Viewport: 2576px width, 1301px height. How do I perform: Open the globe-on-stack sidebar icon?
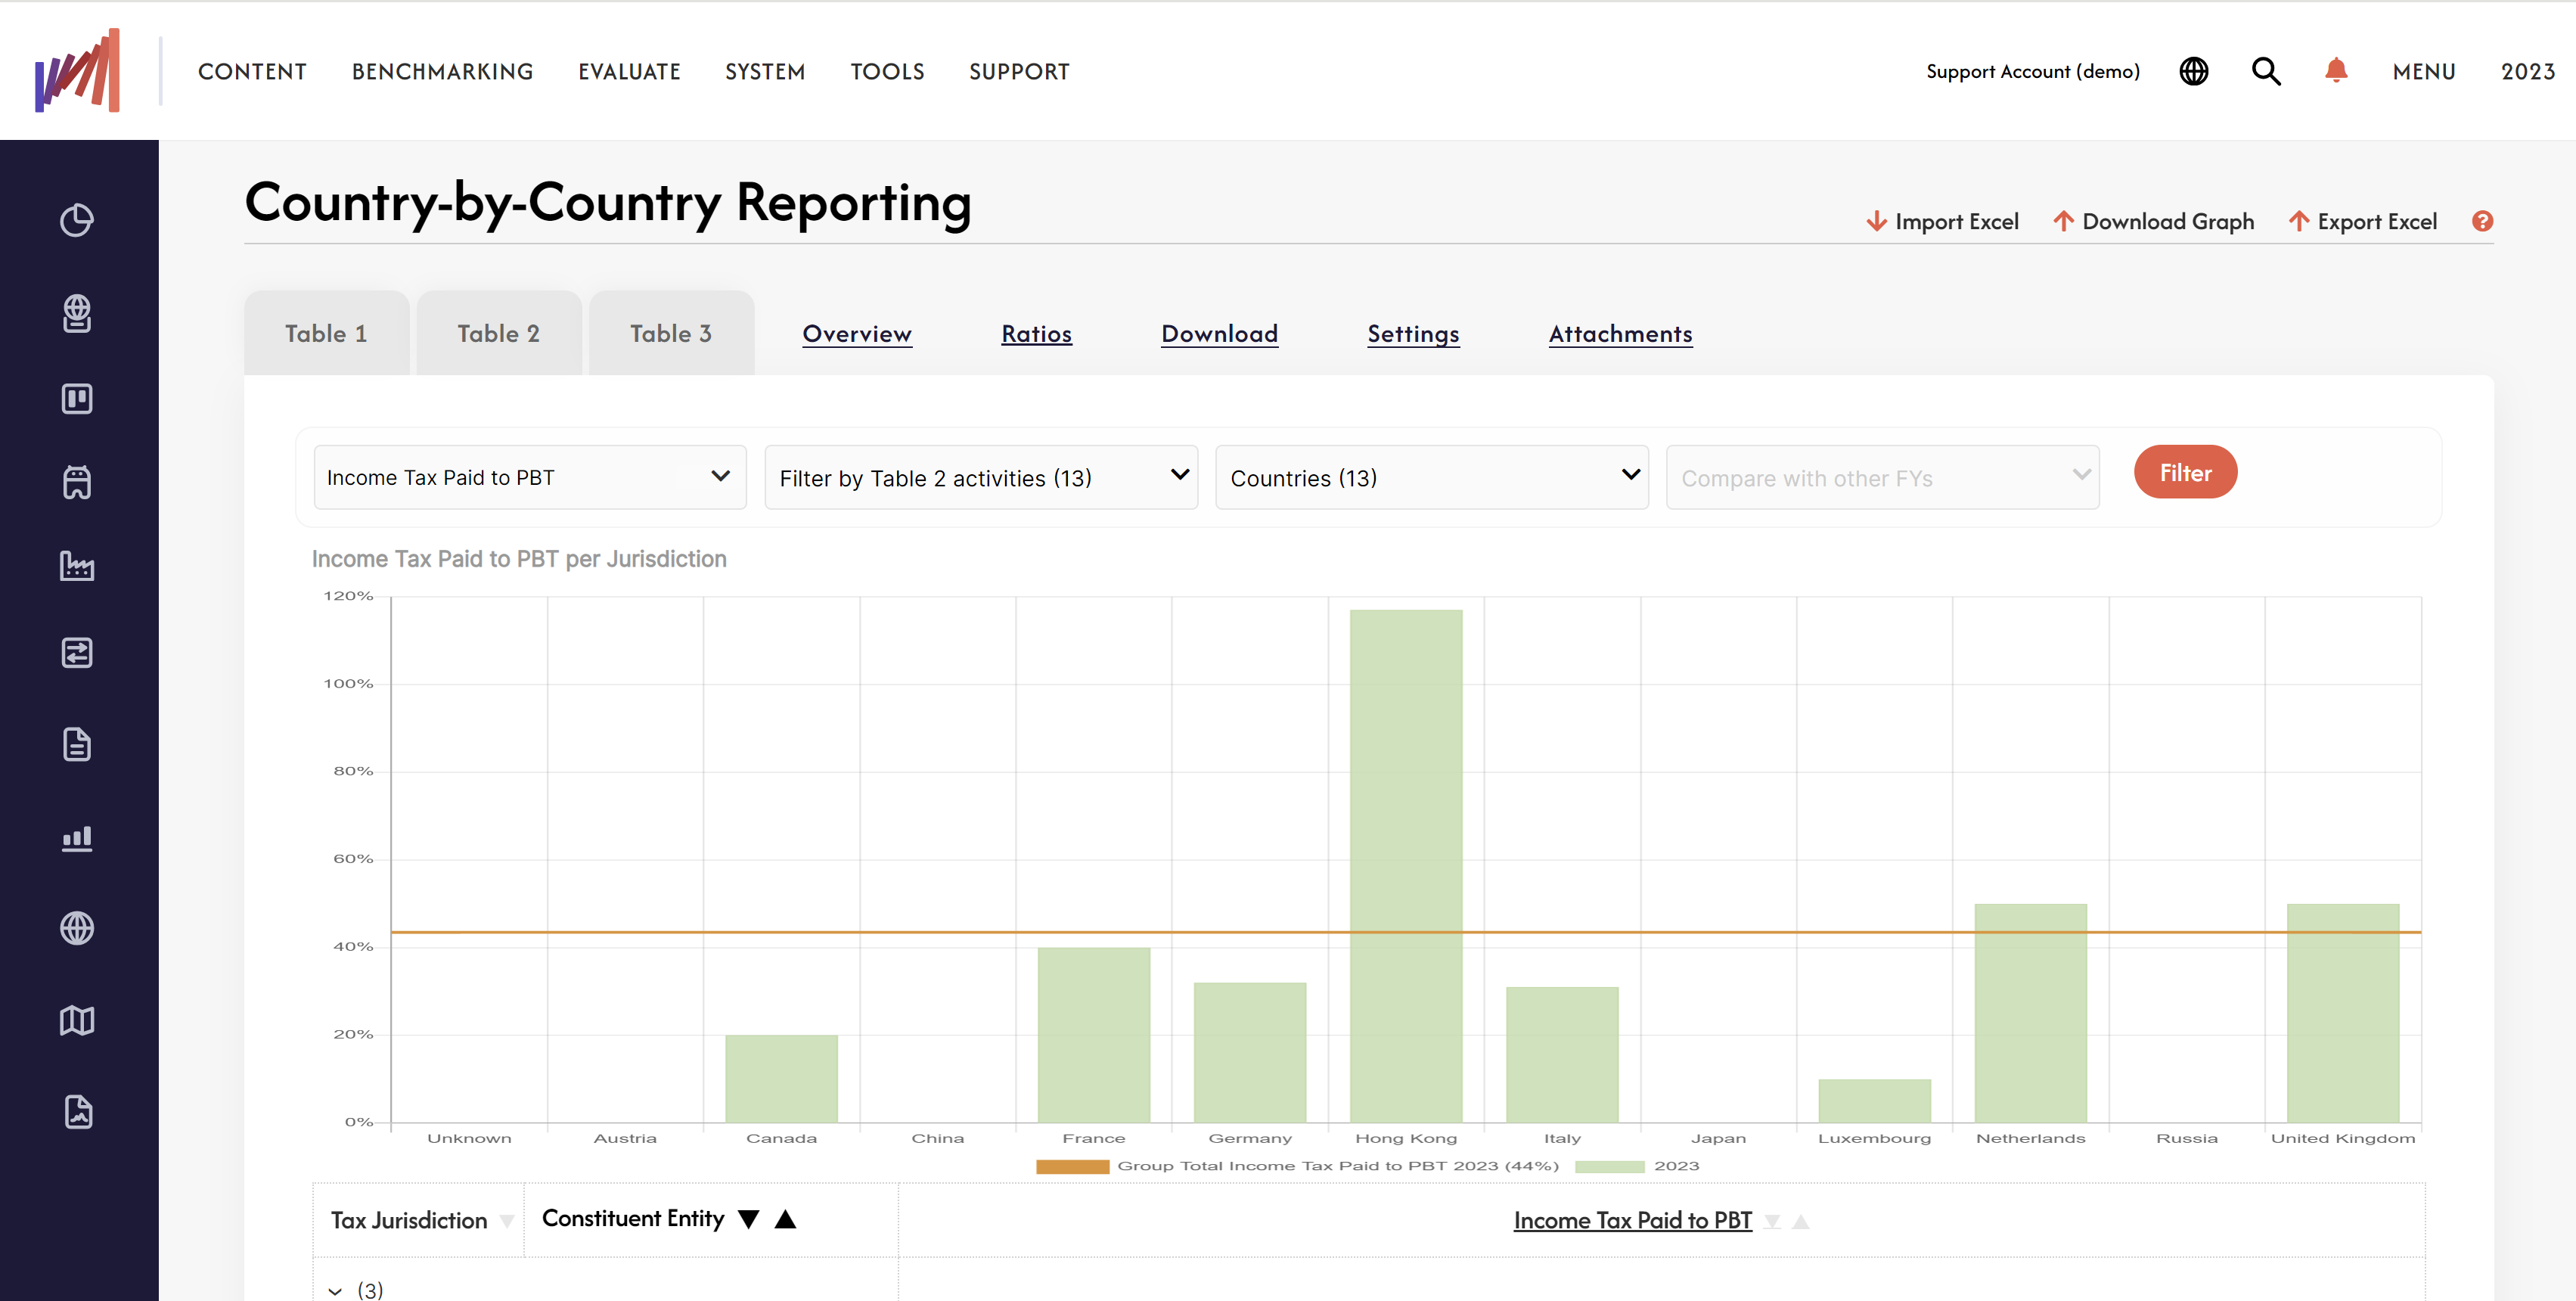77,313
